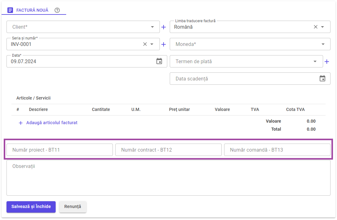
Task: Open the Seria și număr dropdown arrow
Action: tap(152, 44)
